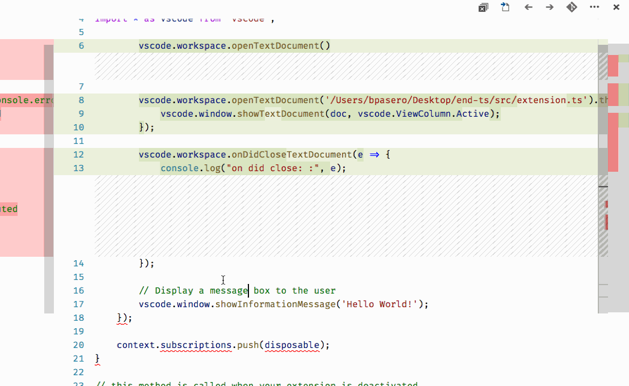Click the Close All Editors icon
Image resolution: width=629 pixels, height=386 pixels.
point(483,7)
